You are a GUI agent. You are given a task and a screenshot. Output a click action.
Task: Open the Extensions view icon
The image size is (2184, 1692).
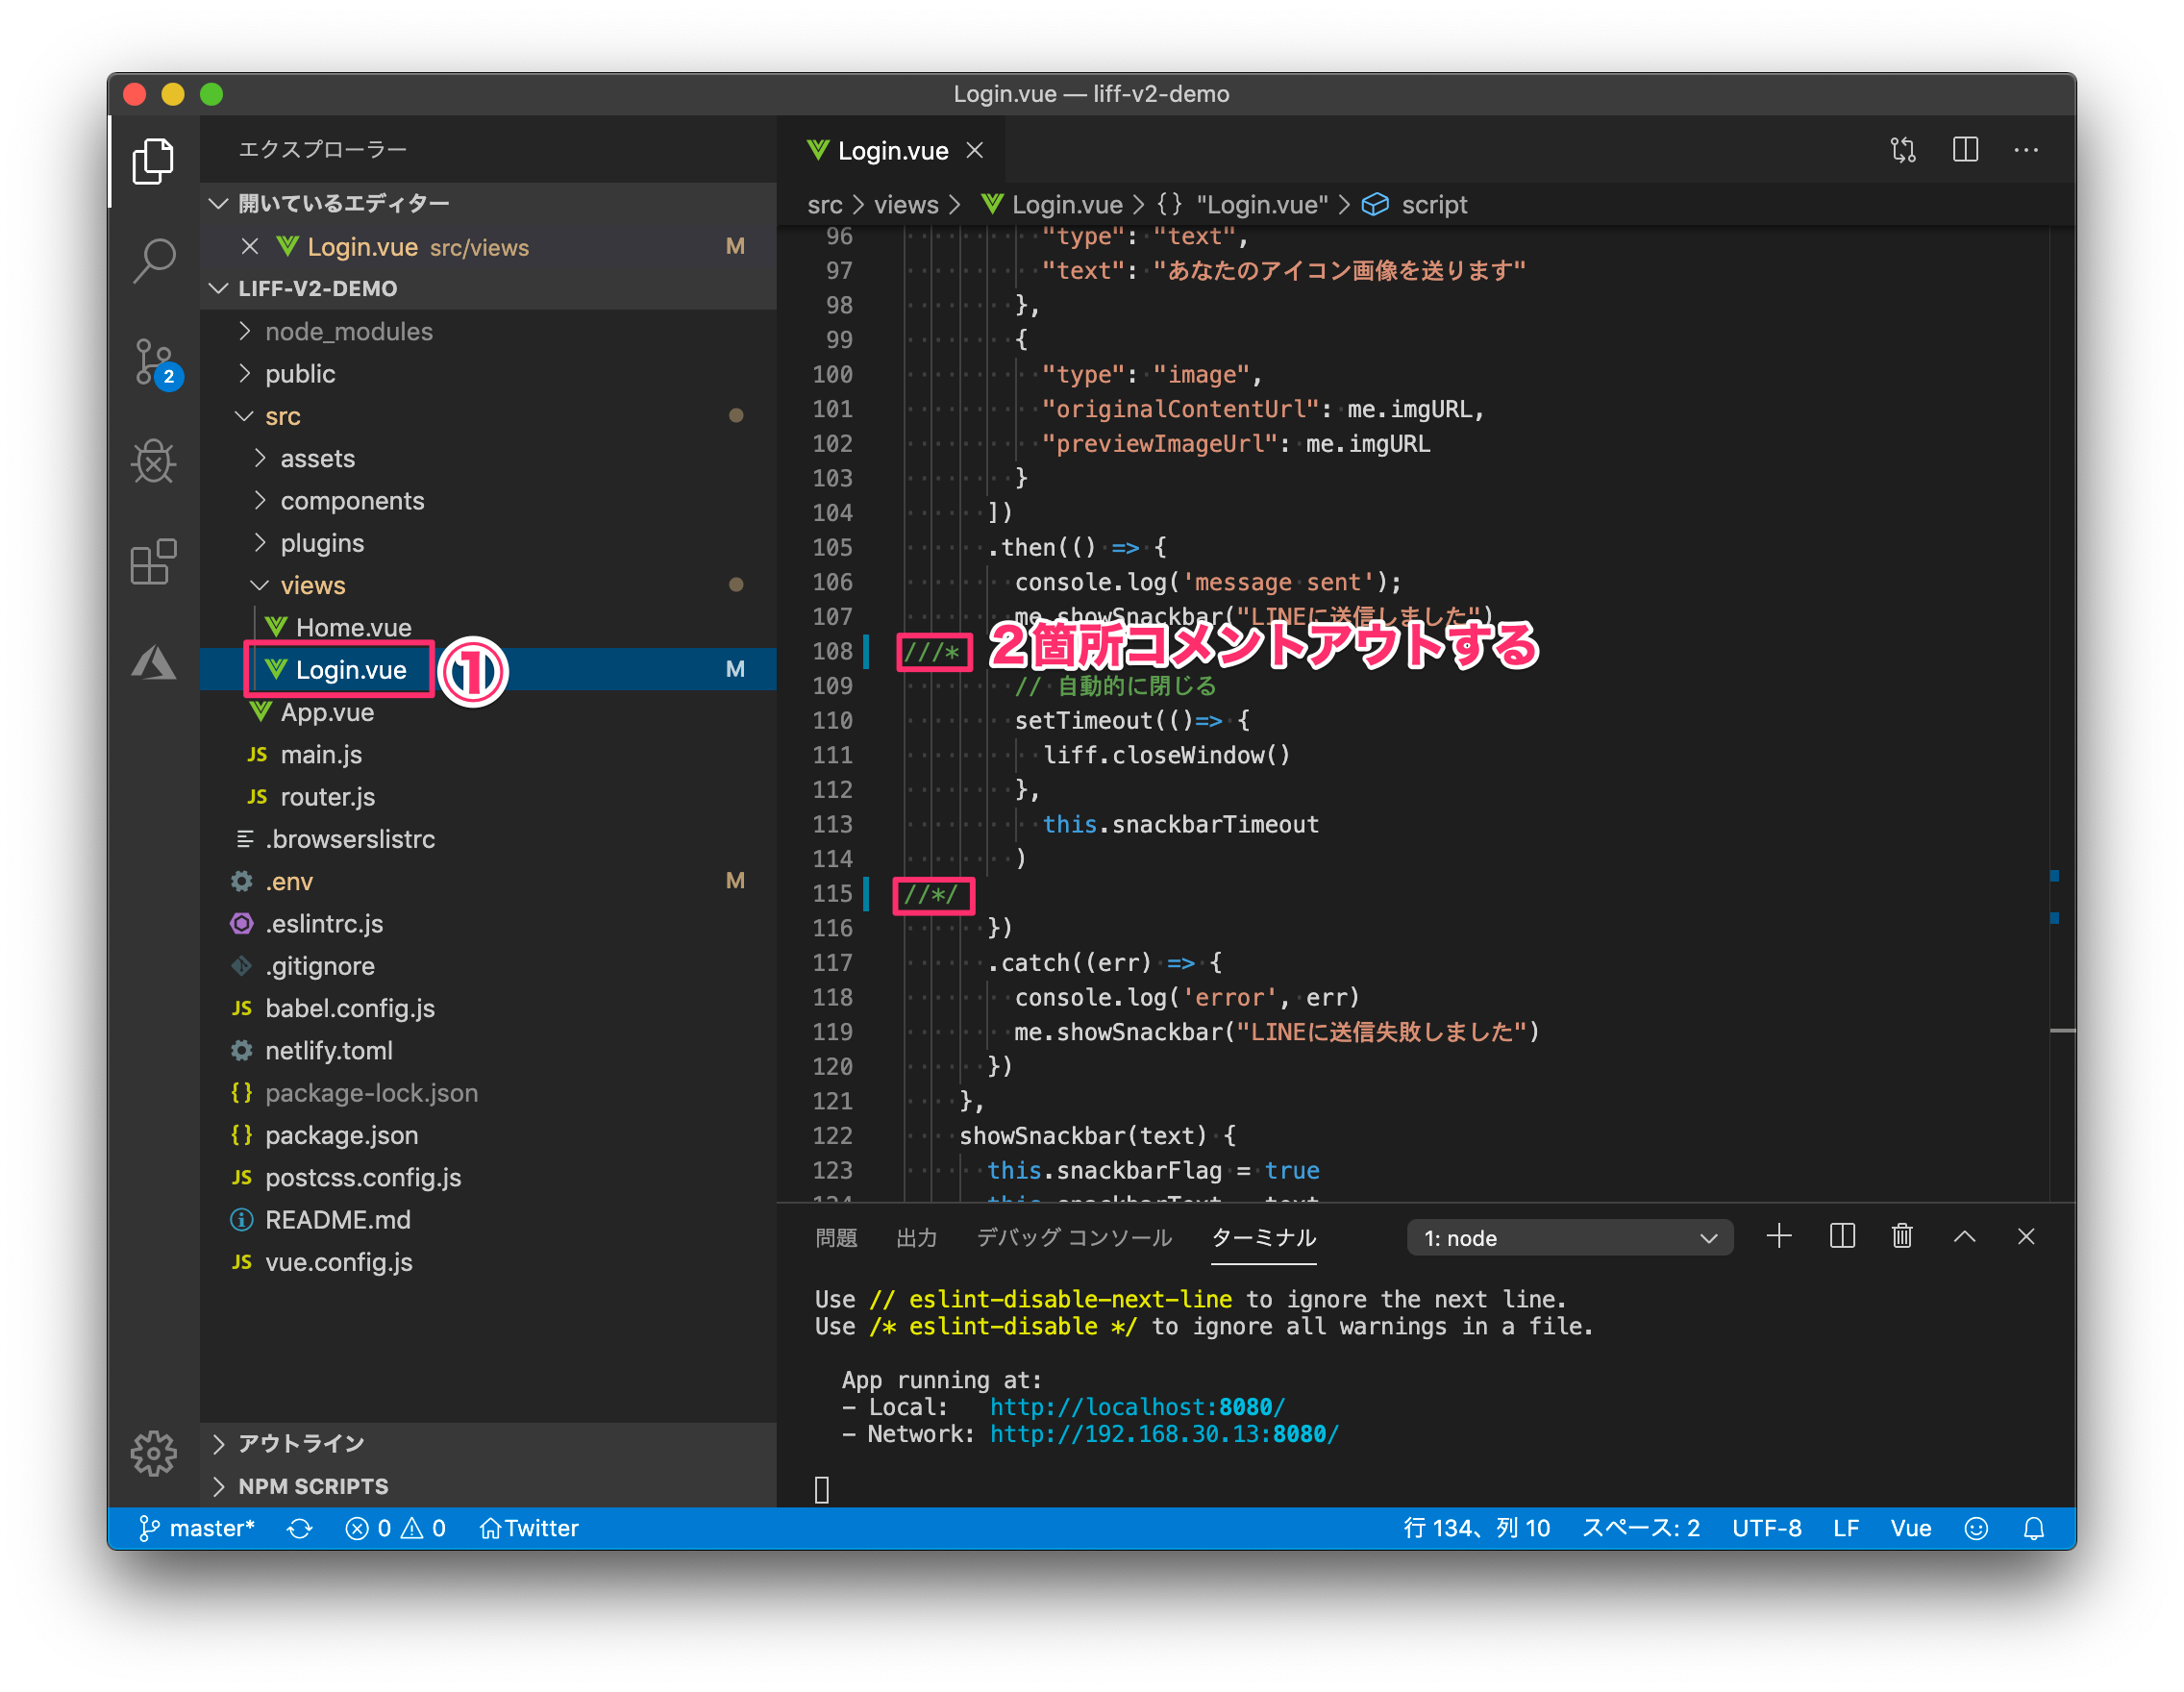[153, 561]
